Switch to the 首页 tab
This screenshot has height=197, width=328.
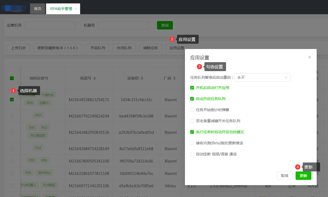pos(38,9)
